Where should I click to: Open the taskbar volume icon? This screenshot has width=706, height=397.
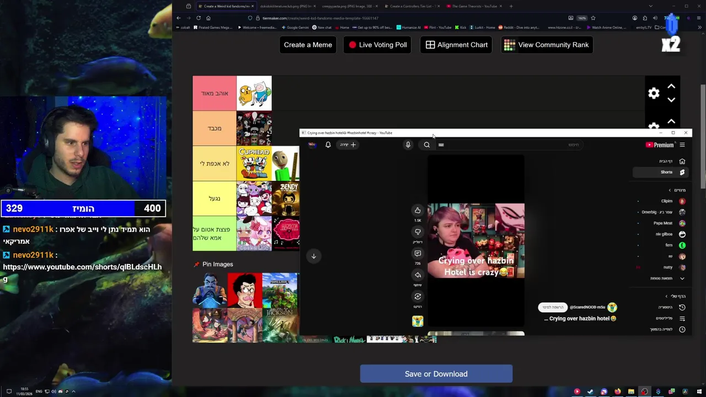[54, 391]
